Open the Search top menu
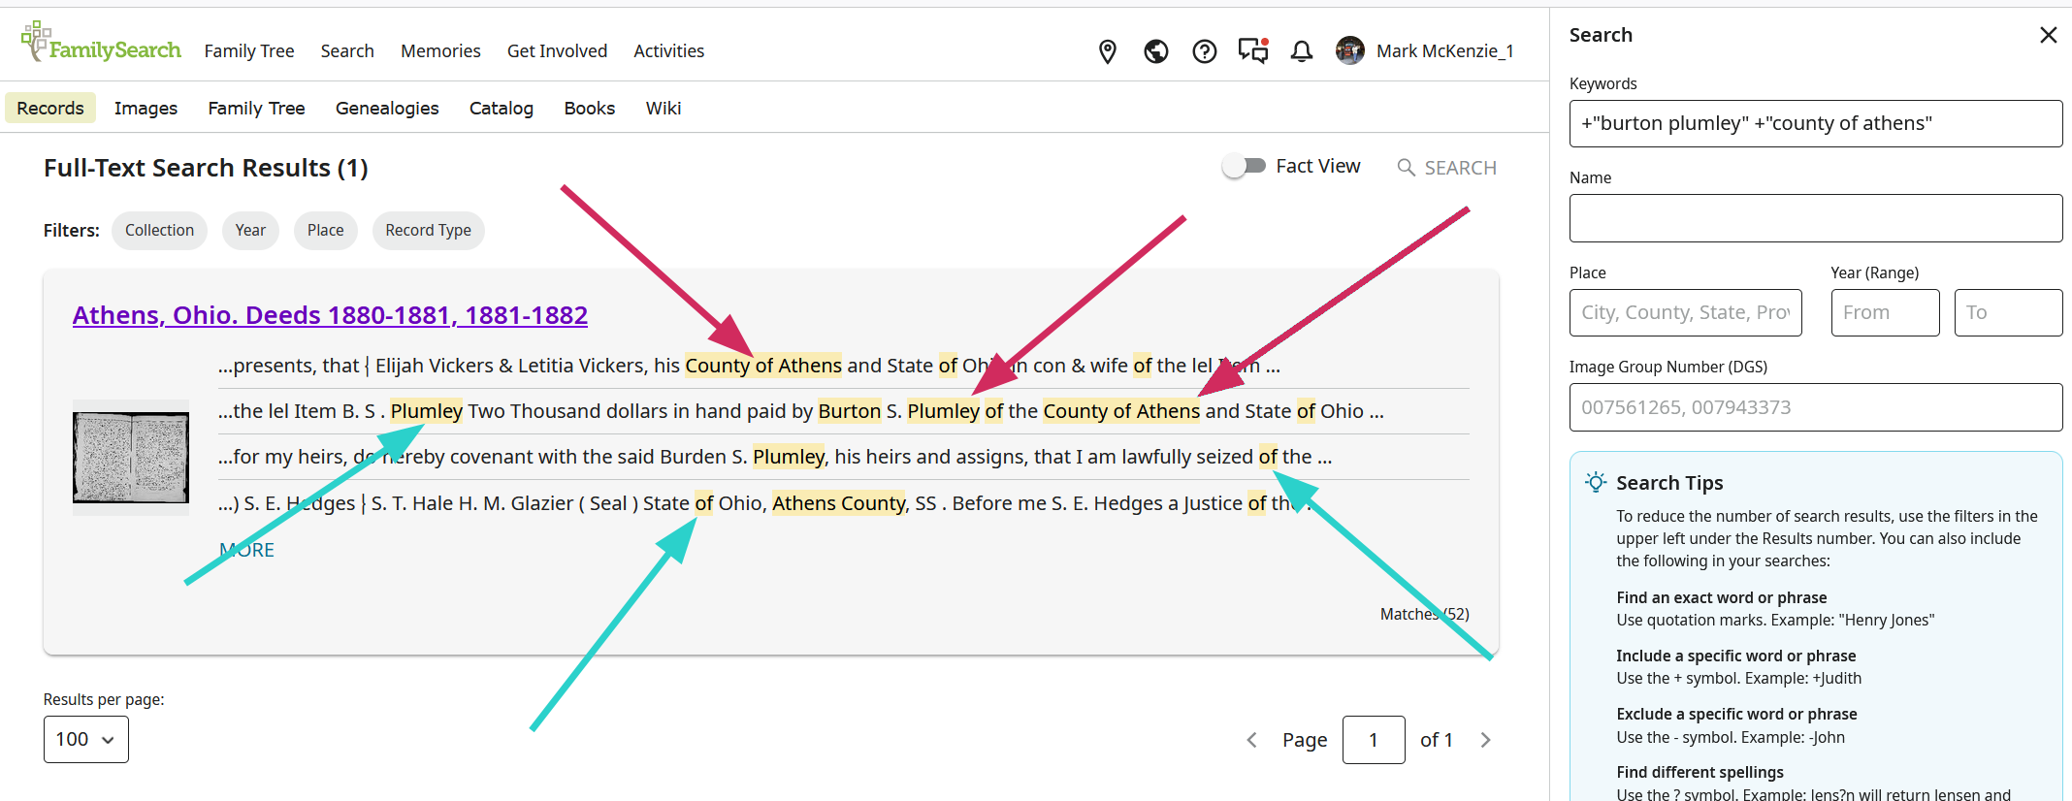 click(347, 51)
